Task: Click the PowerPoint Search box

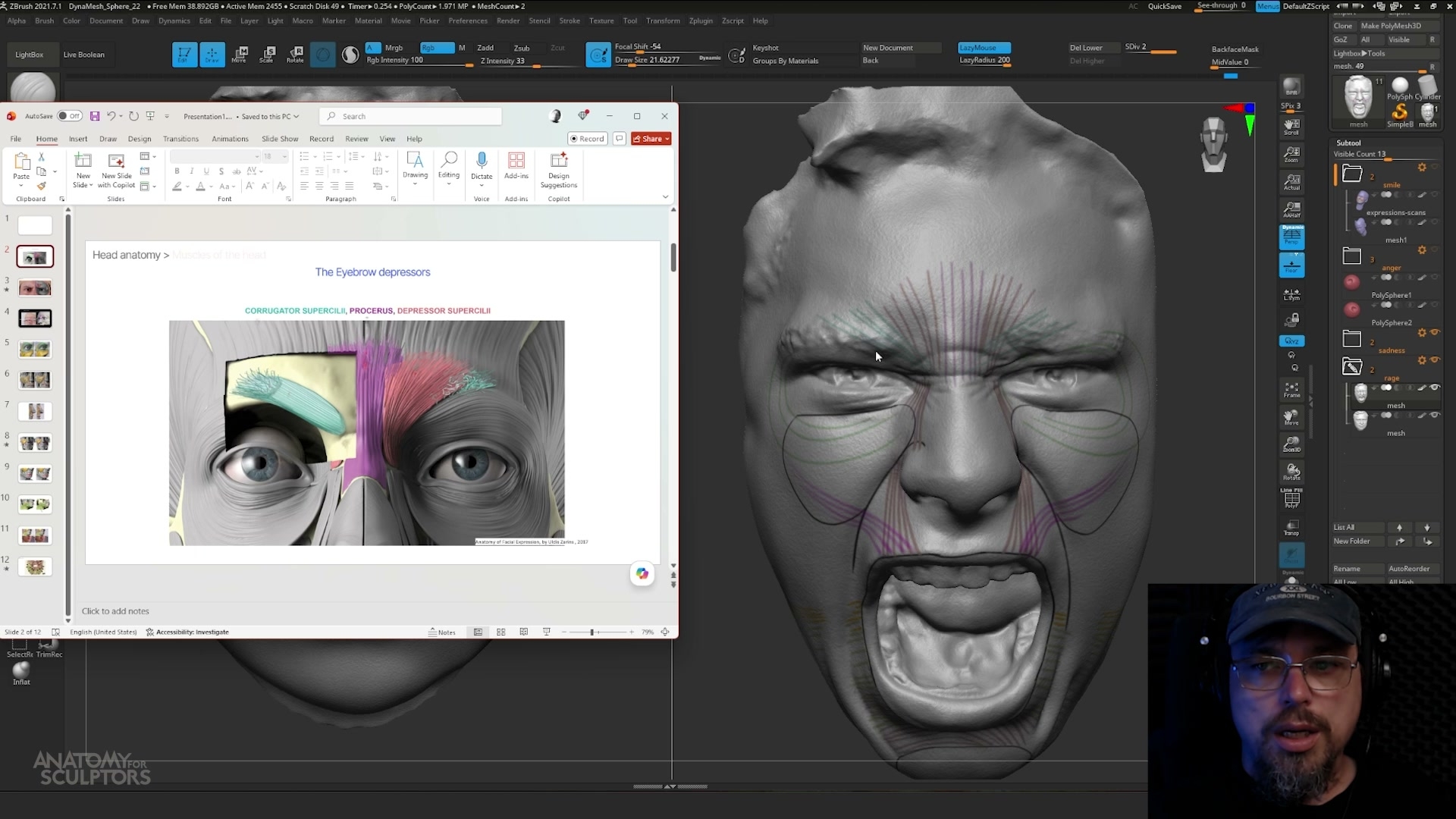Action: [x=410, y=116]
